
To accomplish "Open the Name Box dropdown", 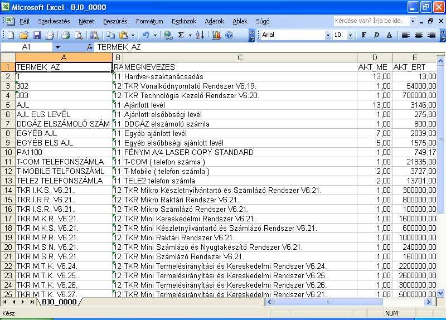I will coord(58,47).
